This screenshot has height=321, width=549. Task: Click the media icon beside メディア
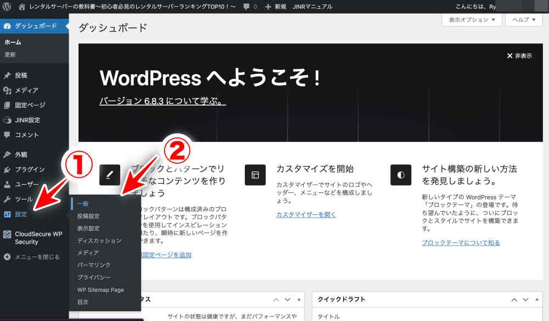tap(7, 90)
